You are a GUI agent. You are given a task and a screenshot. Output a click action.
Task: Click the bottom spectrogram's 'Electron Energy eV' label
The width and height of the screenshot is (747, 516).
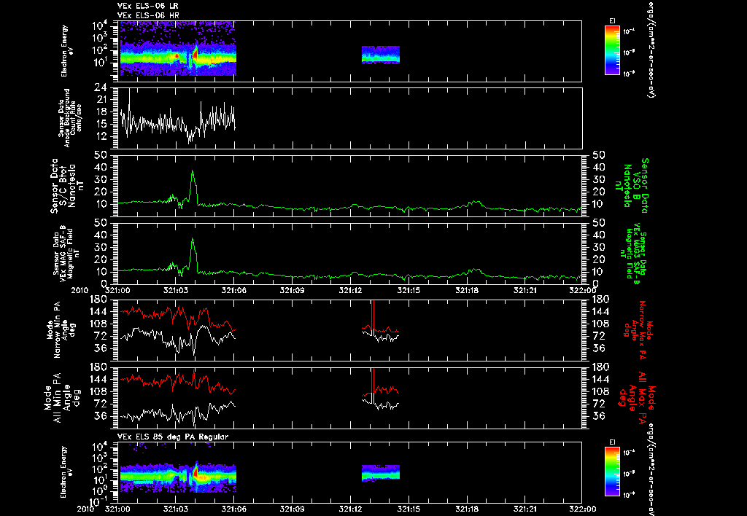[x=68, y=472]
